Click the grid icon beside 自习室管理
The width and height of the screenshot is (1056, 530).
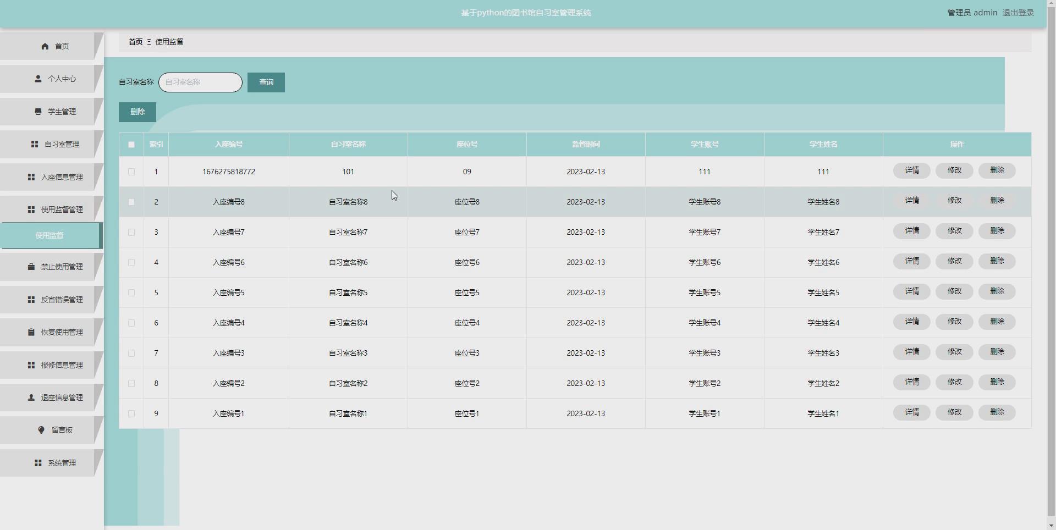coord(35,144)
